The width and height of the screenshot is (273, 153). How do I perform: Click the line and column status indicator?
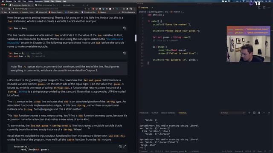pos(227,151)
